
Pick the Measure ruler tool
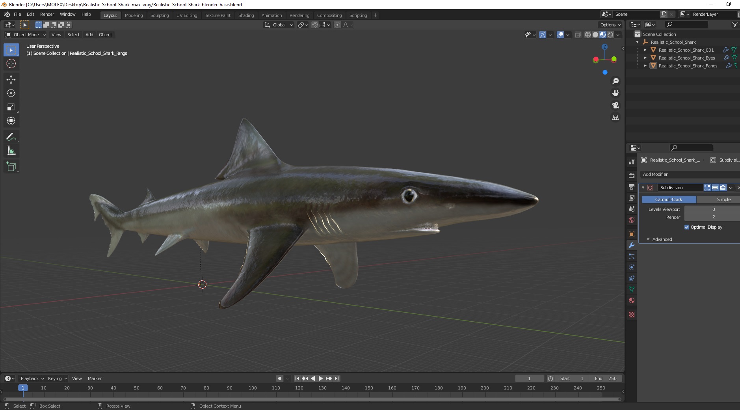(11, 151)
